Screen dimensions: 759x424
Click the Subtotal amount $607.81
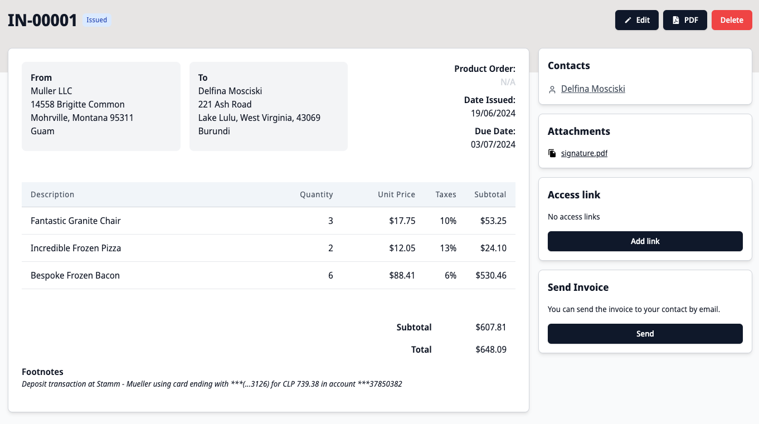coord(490,327)
